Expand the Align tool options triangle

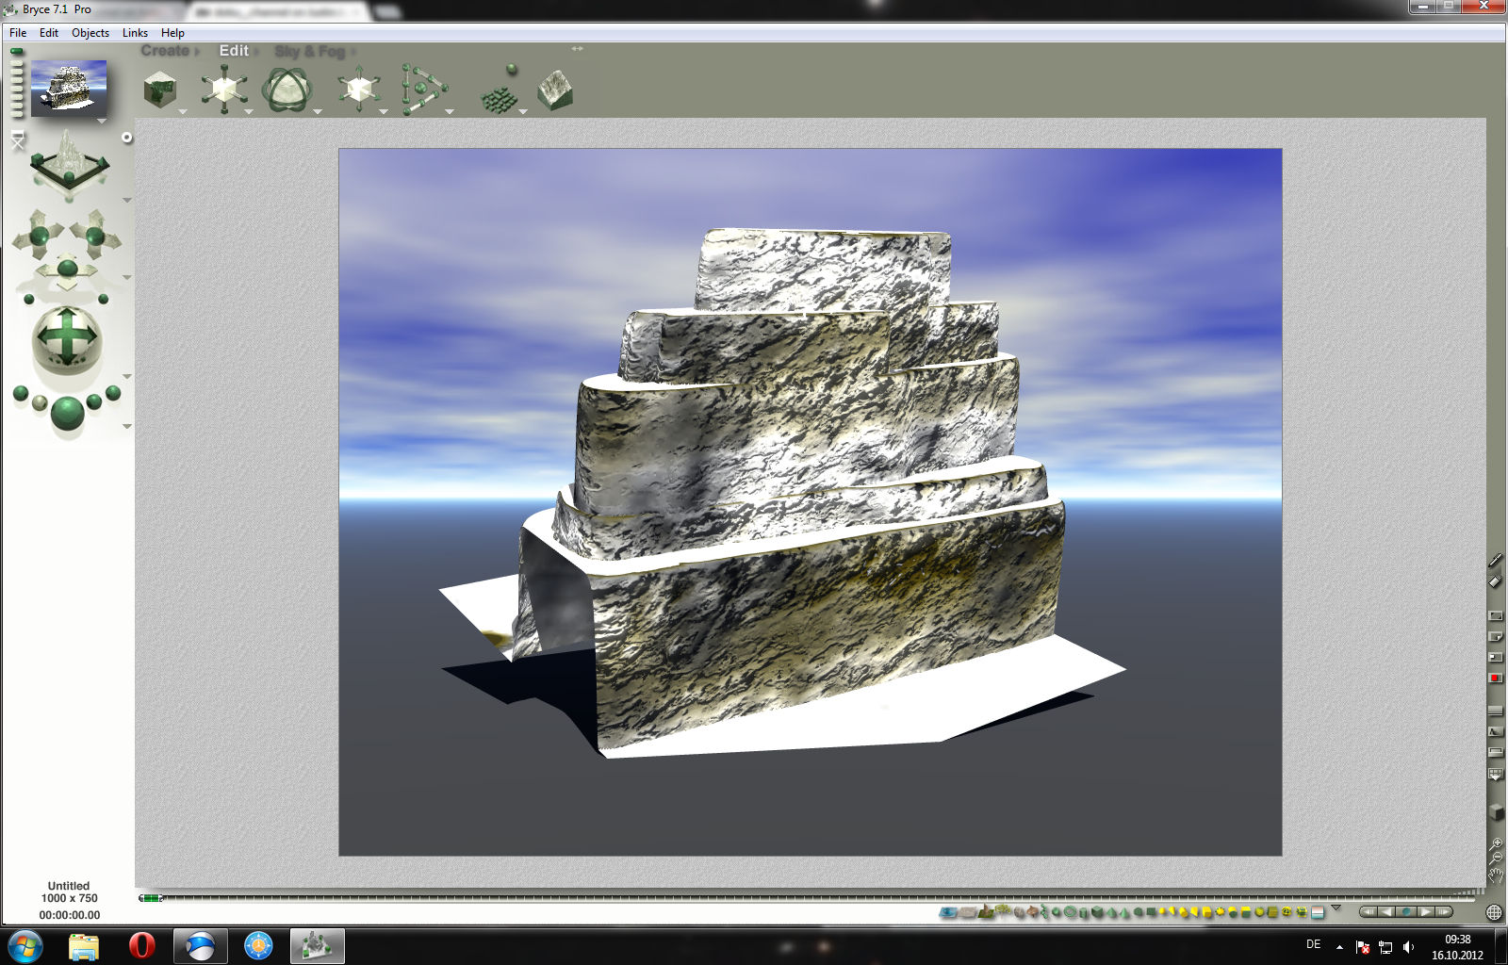click(450, 112)
